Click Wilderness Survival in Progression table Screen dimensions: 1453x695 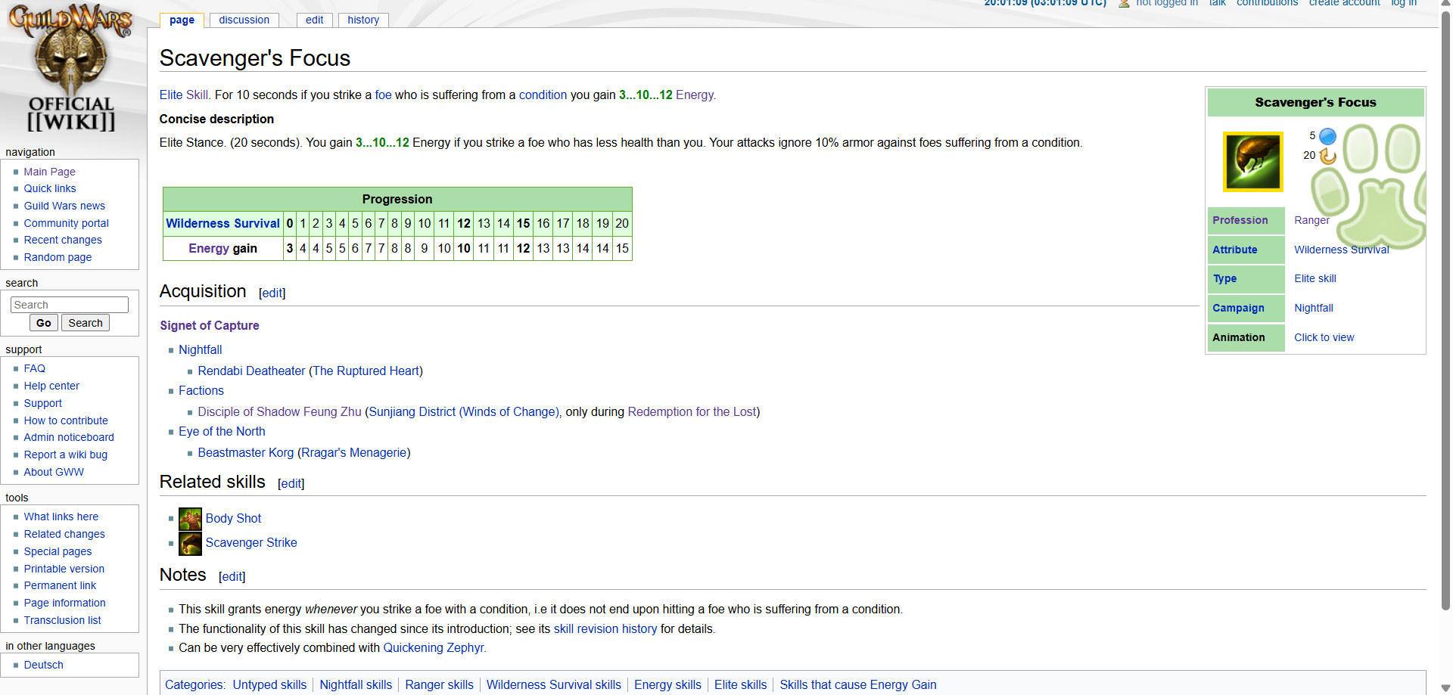[222, 223]
